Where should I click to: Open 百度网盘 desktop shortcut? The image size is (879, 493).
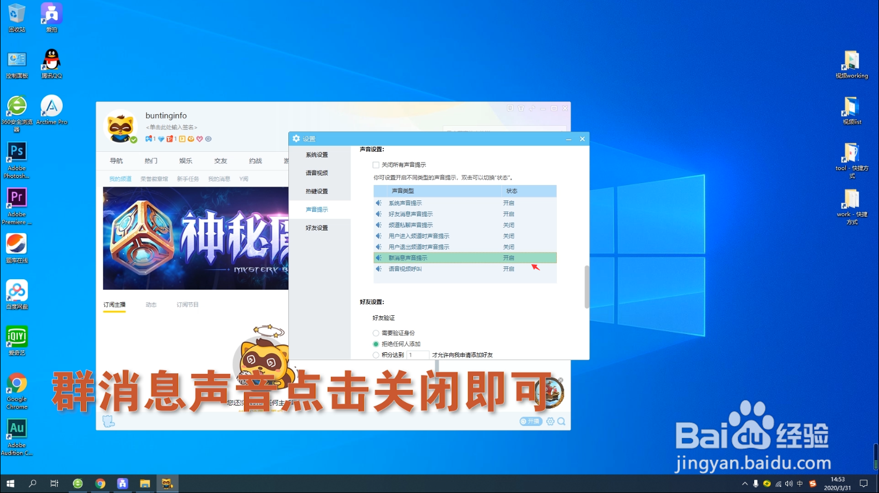(17, 295)
